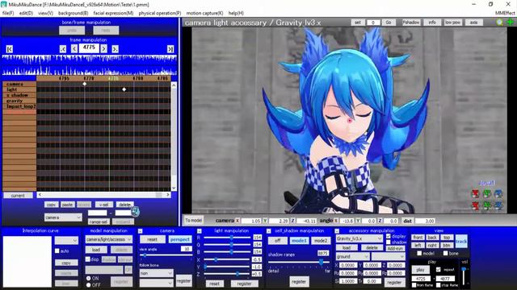This screenshot has height=290, width=517.
Task: Click the red X-axis rotate gizmo icon
Action: [475, 193]
